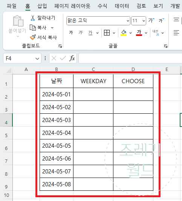
Task: Apply the borders grid icon
Action: click(x=107, y=33)
